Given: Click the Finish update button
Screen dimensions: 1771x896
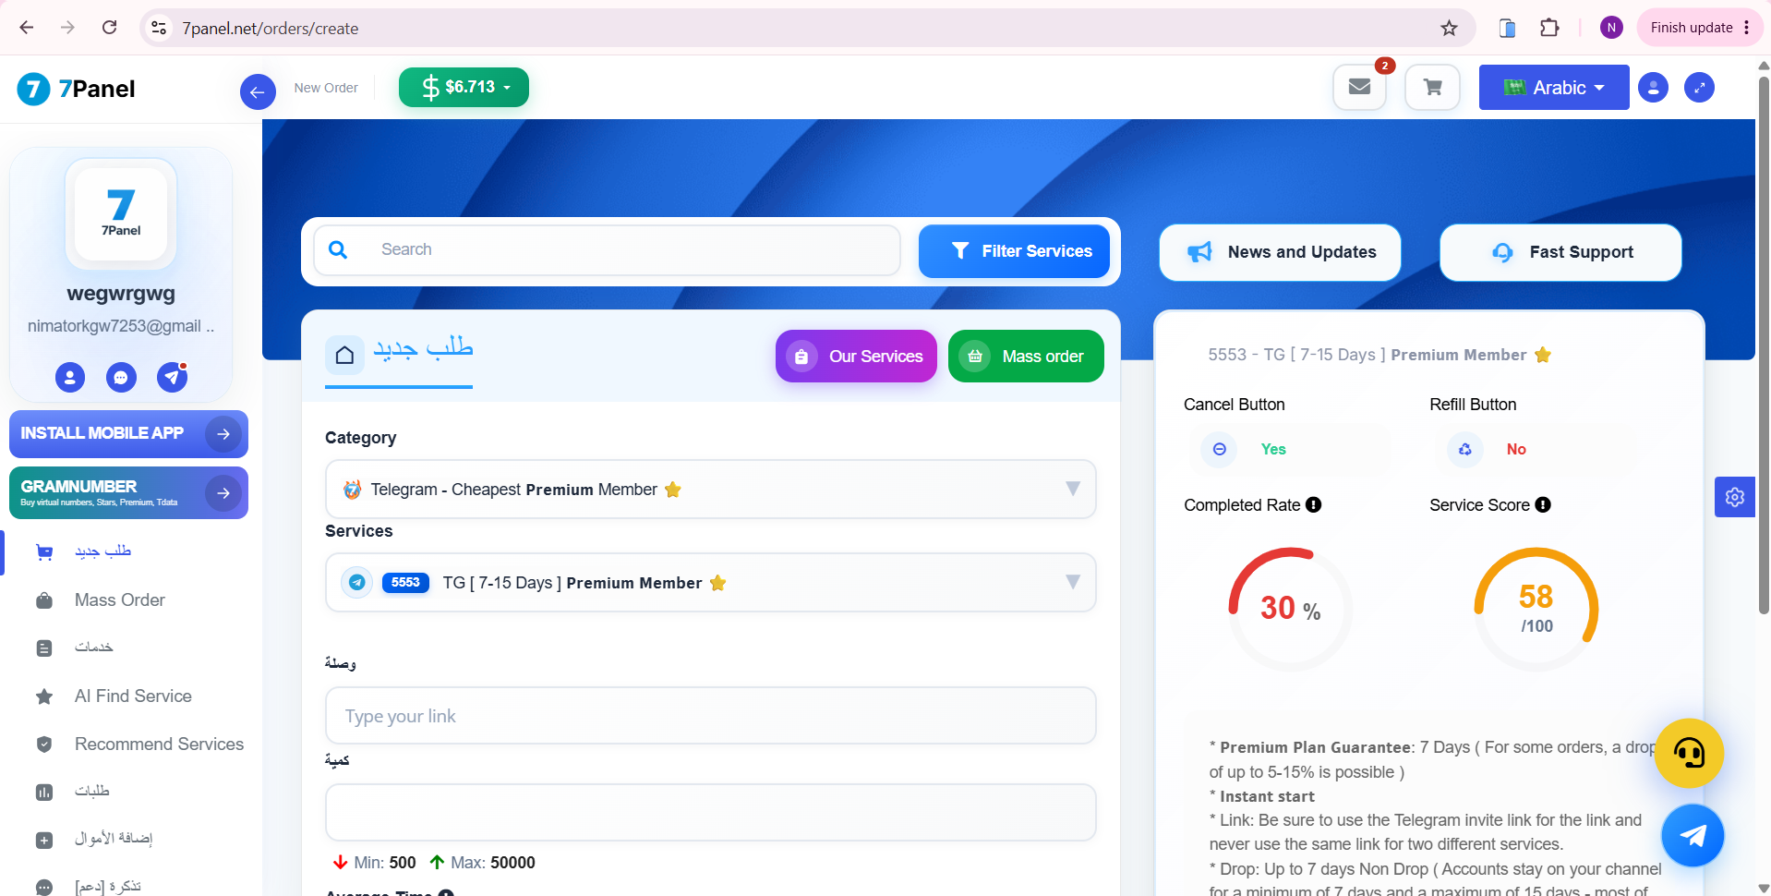Looking at the screenshot, I should click(1700, 28).
